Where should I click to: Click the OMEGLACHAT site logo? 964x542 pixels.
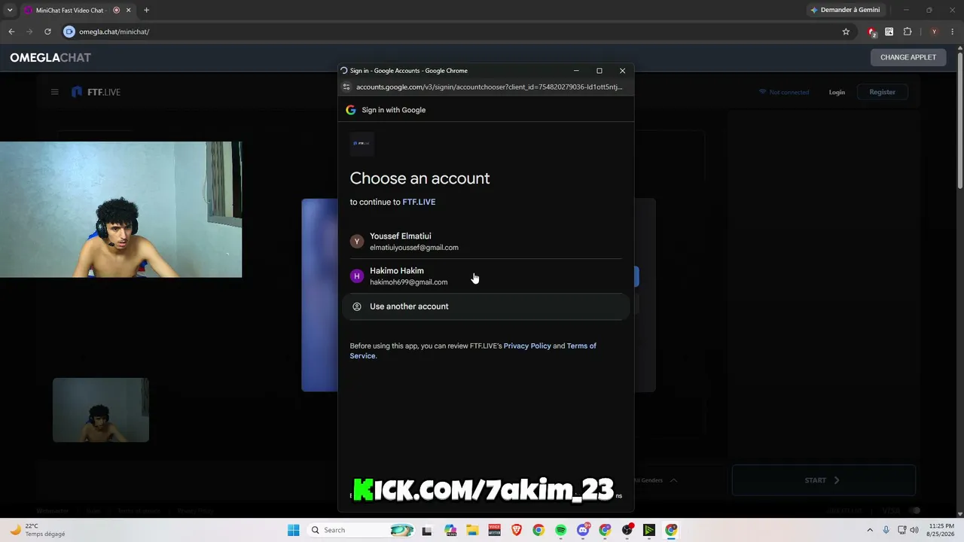[x=50, y=57]
